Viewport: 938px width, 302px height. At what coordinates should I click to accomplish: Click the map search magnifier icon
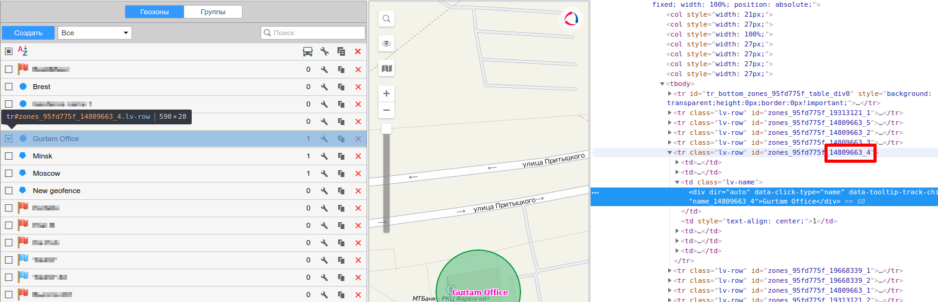tap(386, 19)
